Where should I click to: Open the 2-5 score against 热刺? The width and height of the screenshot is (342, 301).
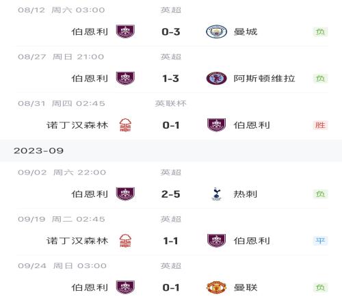tap(171, 194)
